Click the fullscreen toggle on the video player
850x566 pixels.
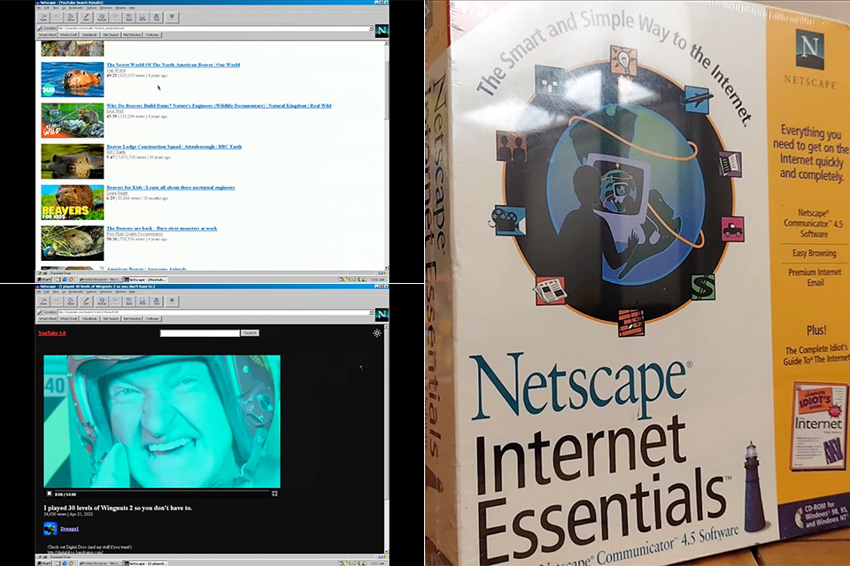(274, 492)
